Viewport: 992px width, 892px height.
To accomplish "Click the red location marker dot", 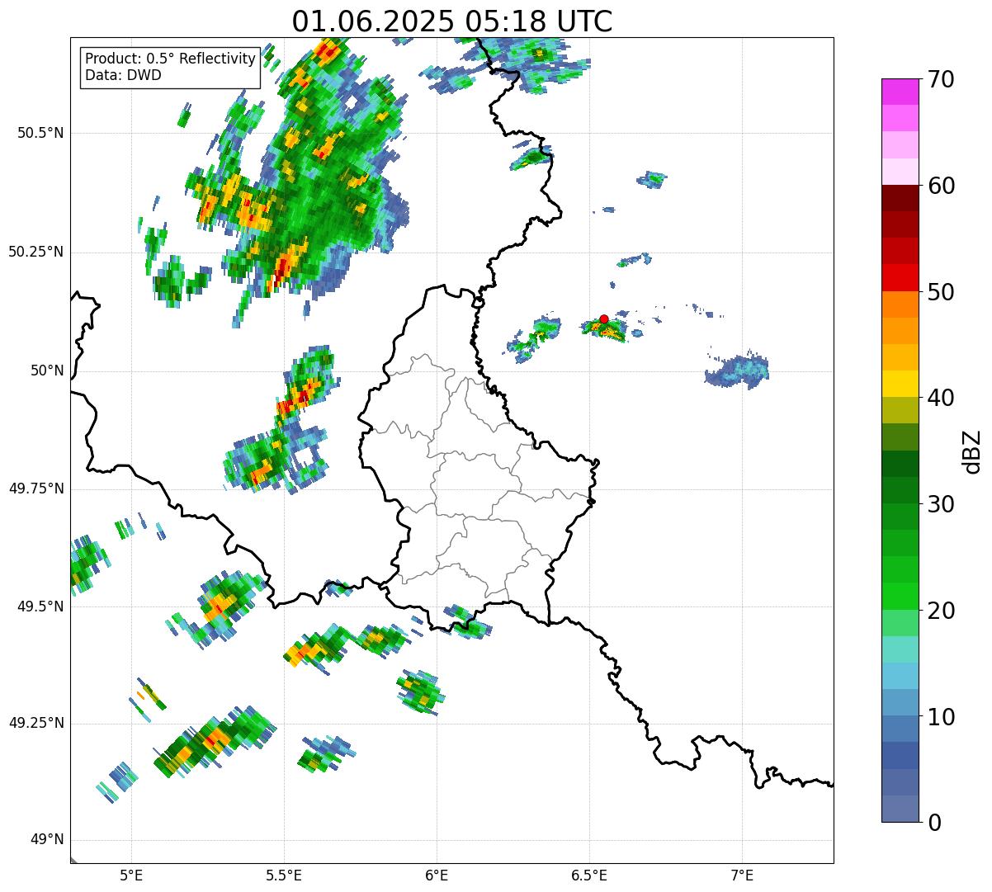I will click(604, 319).
